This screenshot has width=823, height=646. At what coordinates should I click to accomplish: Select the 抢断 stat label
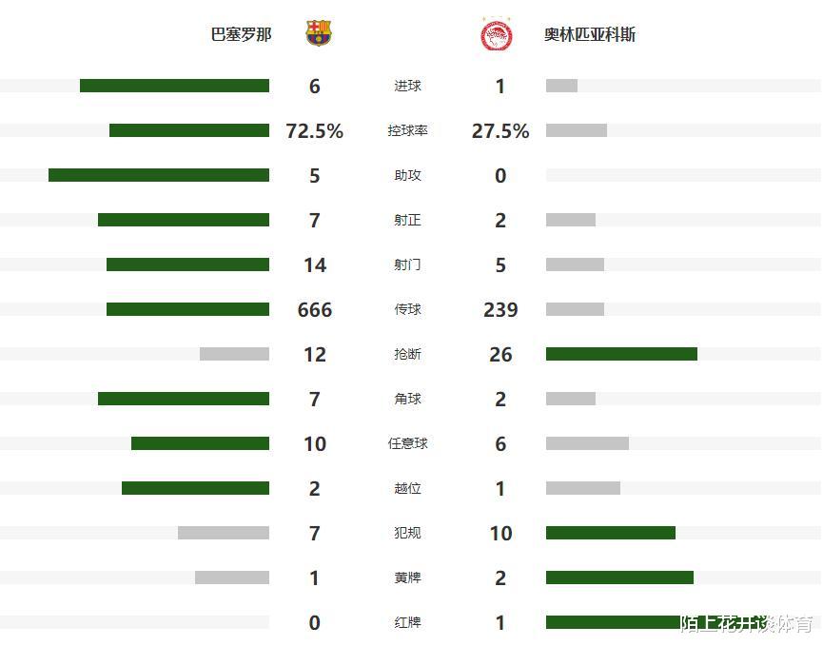tap(407, 354)
